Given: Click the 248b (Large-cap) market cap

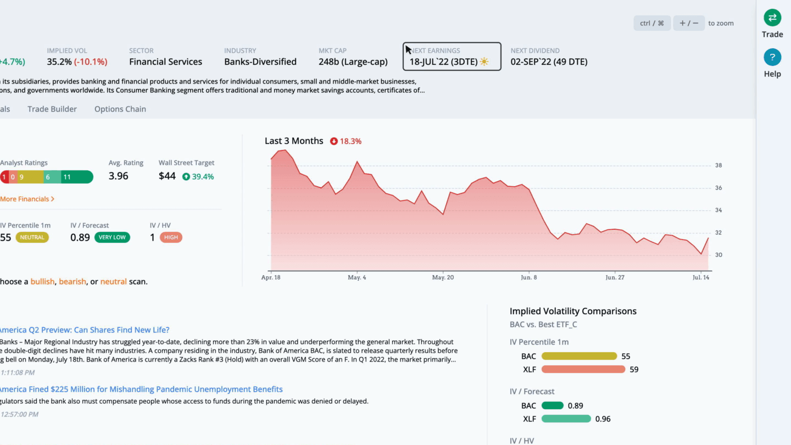Looking at the screenshot, I should point(353,62).
